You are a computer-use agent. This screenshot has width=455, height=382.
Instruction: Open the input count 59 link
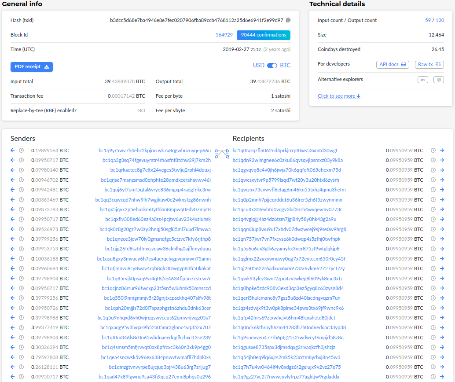point(428,20)
